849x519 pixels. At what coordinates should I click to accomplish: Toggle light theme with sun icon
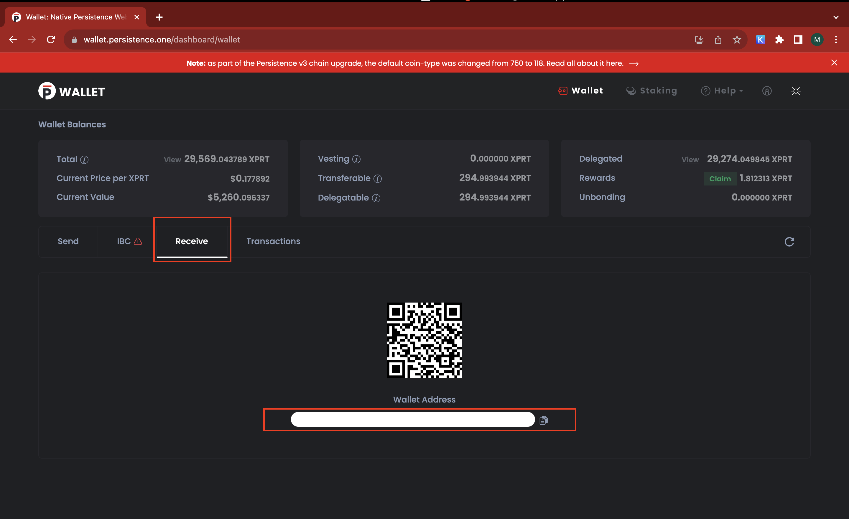pyautogui.click(x=796, y=91)
